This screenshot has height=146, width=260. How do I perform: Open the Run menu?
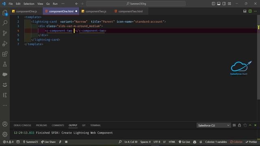55,4
